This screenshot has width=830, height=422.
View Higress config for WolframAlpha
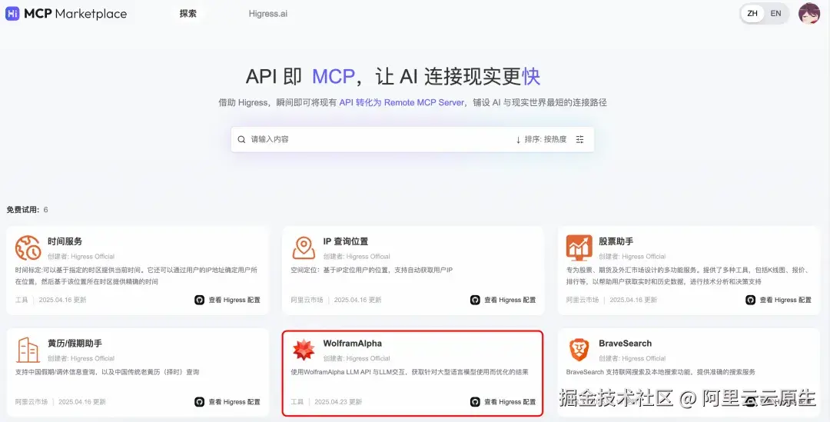(510, 402)
